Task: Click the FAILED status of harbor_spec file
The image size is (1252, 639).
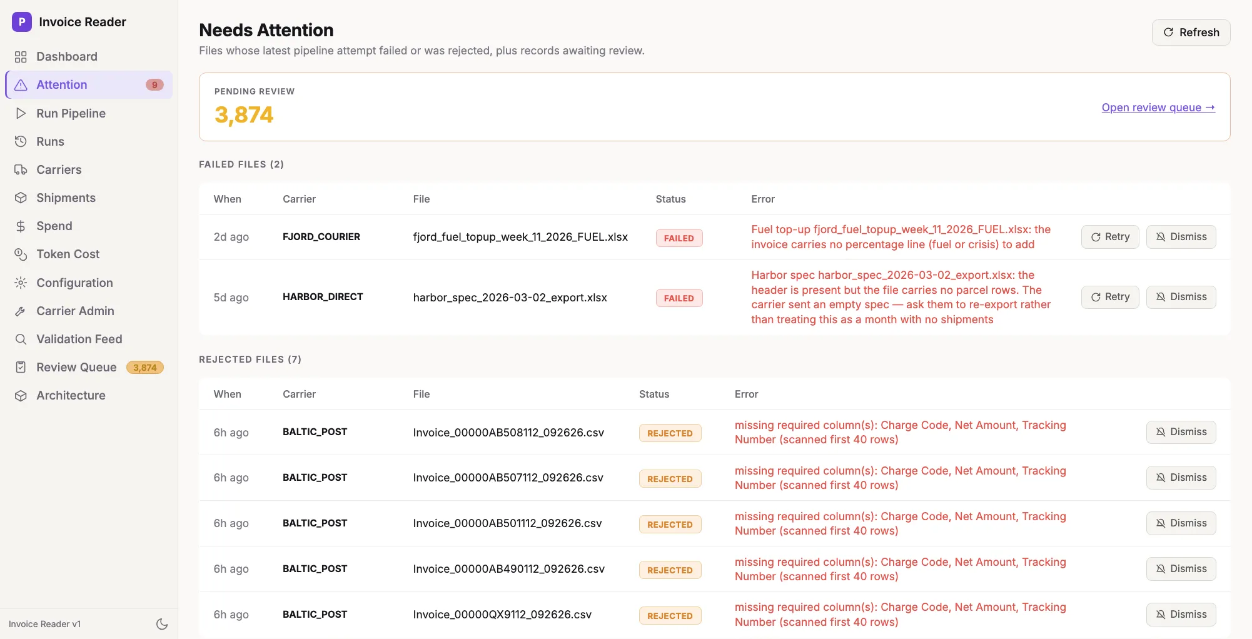Action: tap(679, 298)
